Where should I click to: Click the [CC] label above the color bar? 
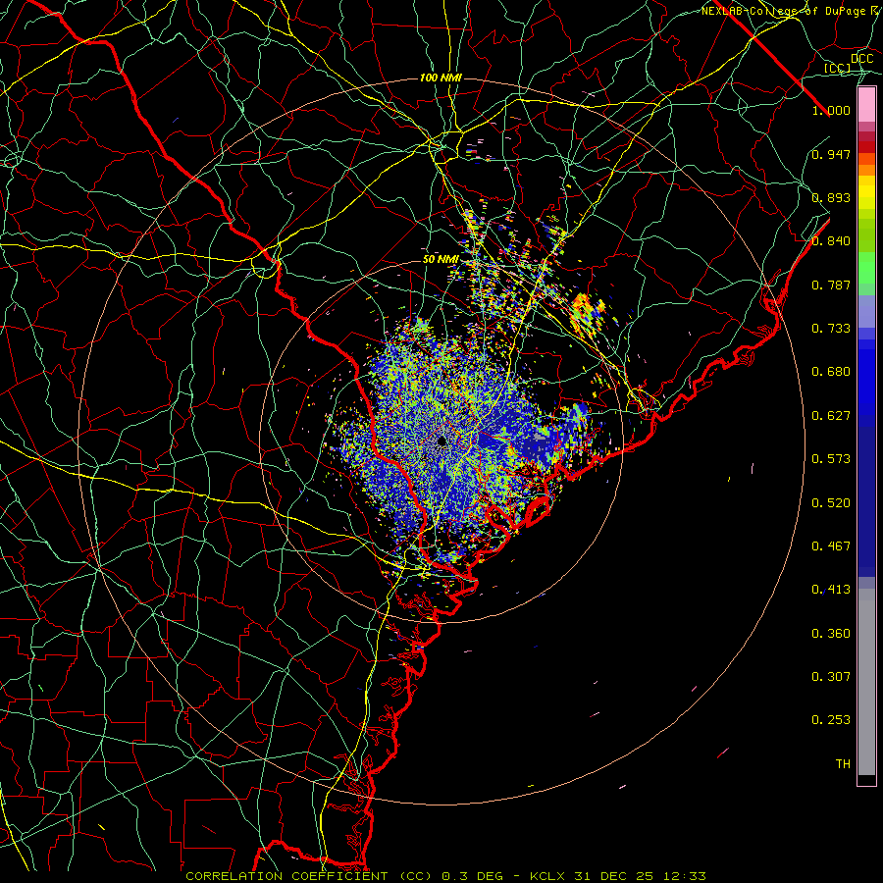point(838,68)
